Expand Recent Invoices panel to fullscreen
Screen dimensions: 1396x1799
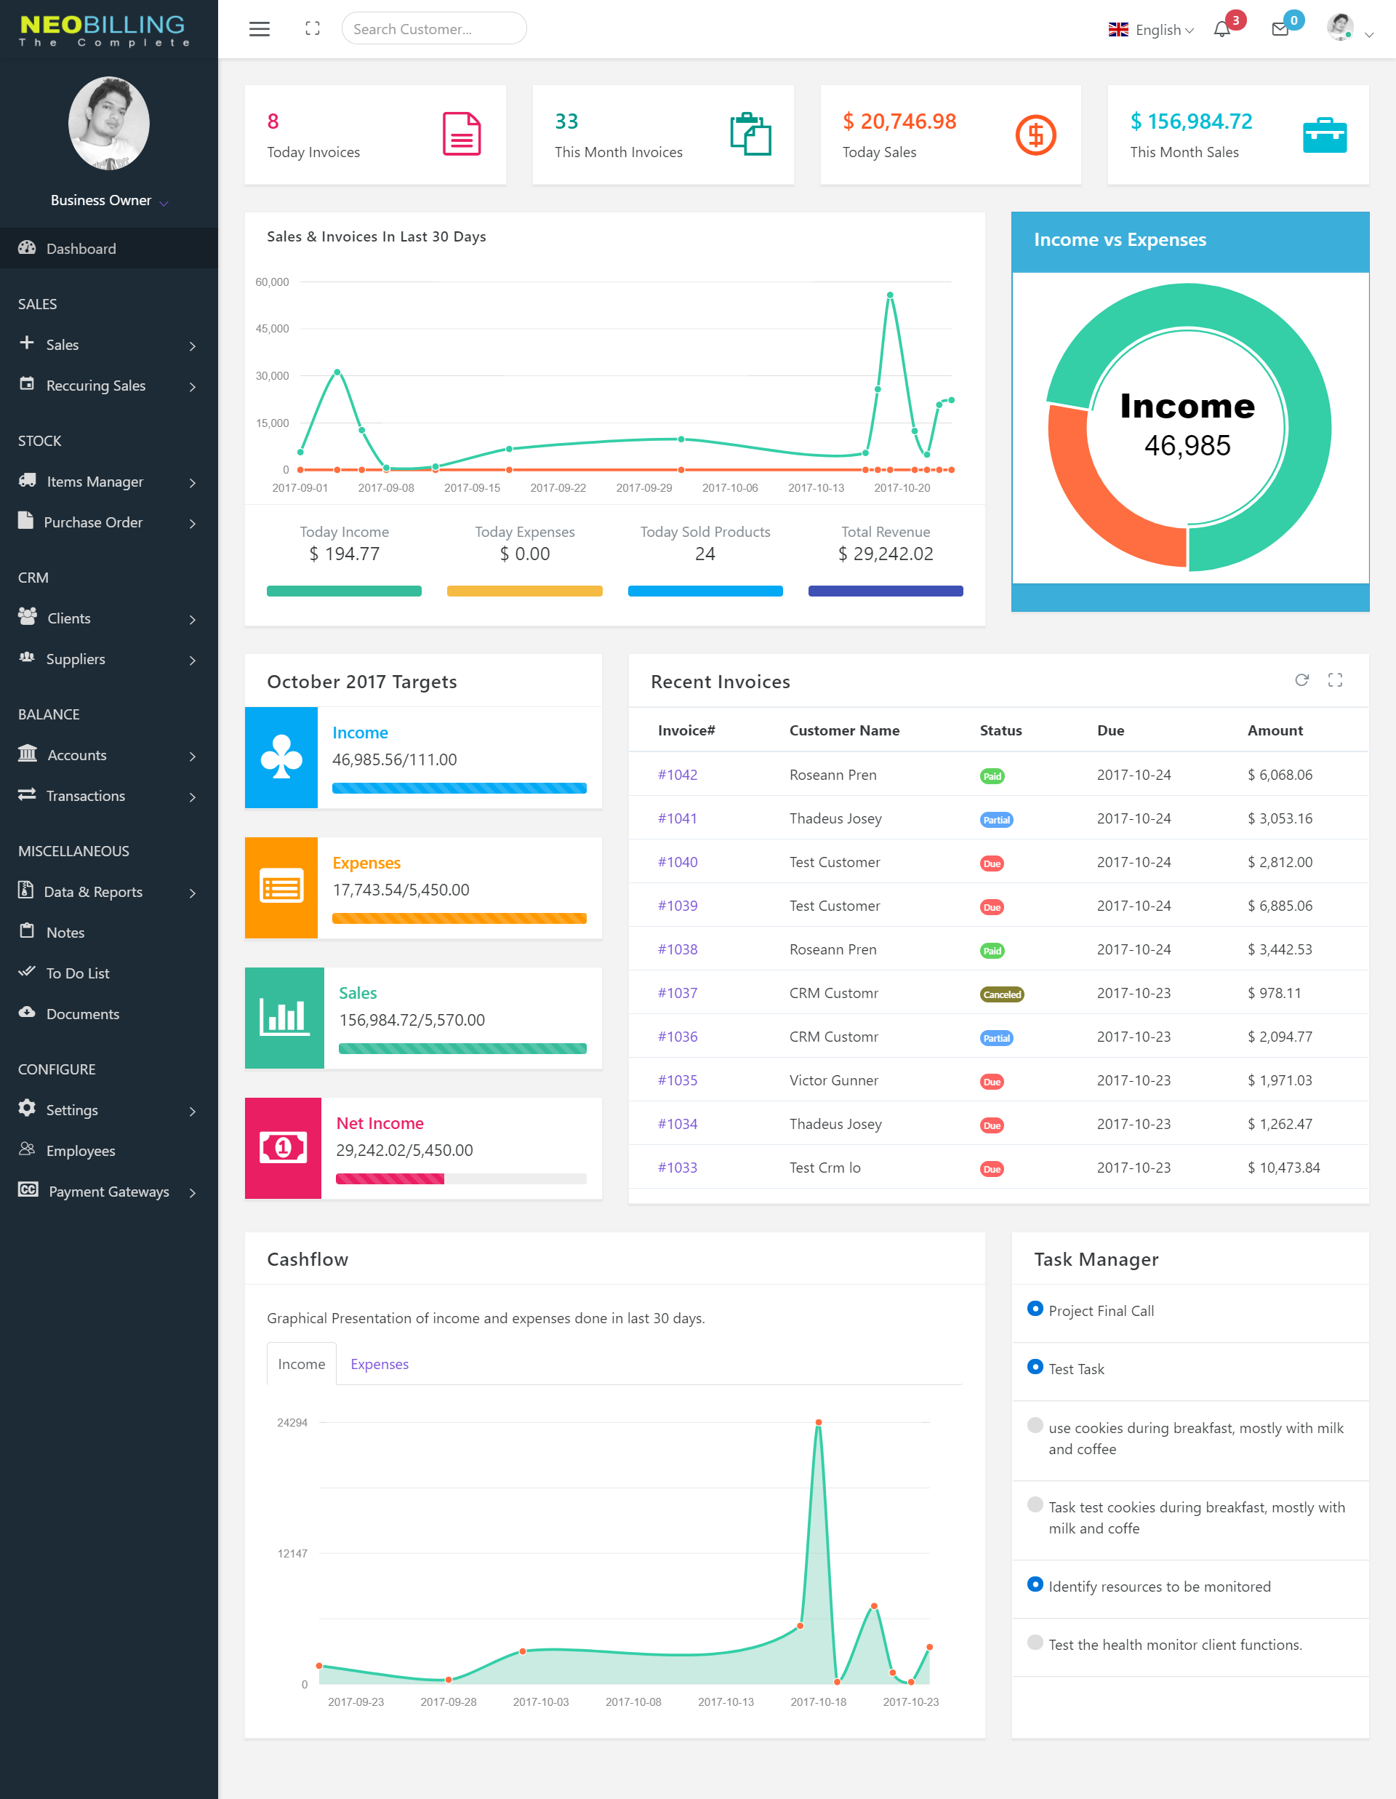point(1335,680)
